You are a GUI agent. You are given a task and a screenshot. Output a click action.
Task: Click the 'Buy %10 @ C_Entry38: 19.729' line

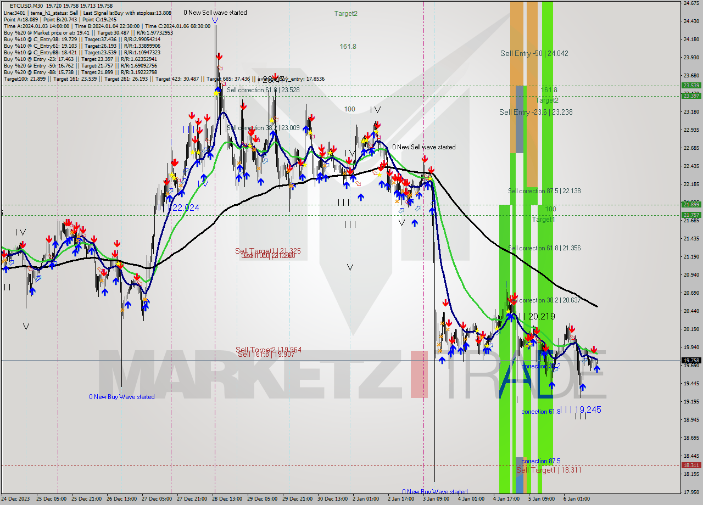82,39
